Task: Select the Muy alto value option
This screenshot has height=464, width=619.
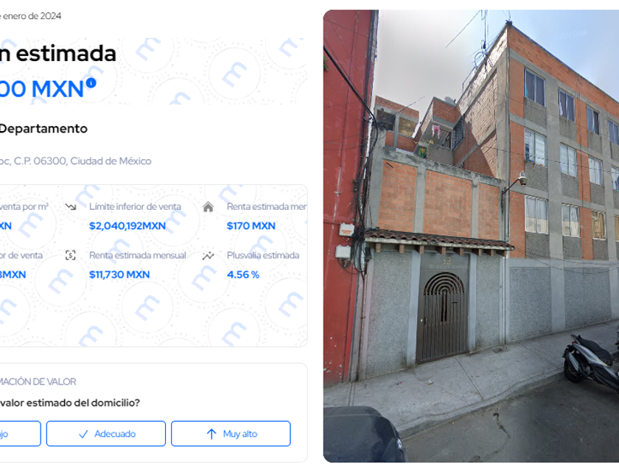Action: pos(231,434)
